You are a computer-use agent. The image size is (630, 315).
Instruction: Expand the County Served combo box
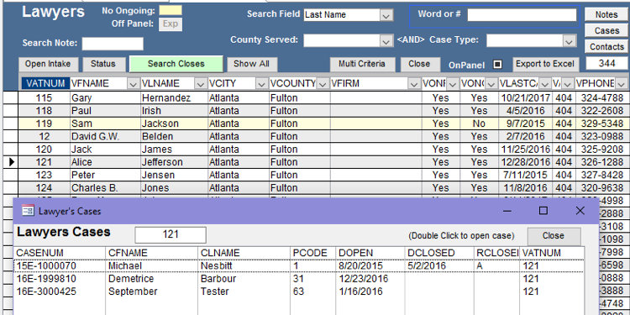tap(386, 40)
